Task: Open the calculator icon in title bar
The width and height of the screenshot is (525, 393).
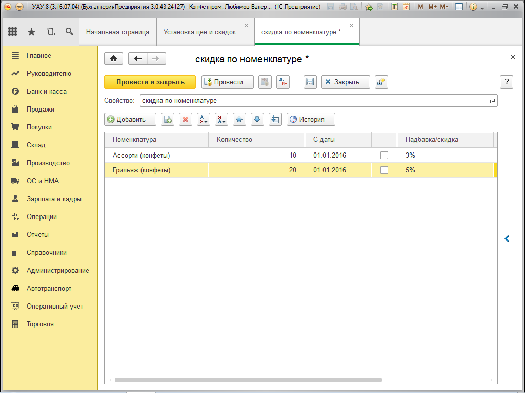Action: (394, 7)
